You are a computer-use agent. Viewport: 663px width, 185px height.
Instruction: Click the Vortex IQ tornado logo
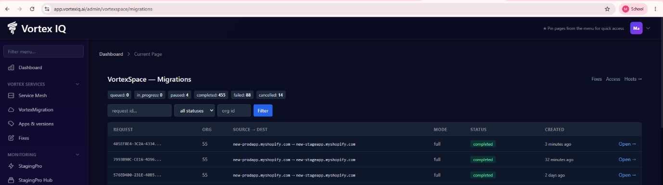[x=13, y=28]
